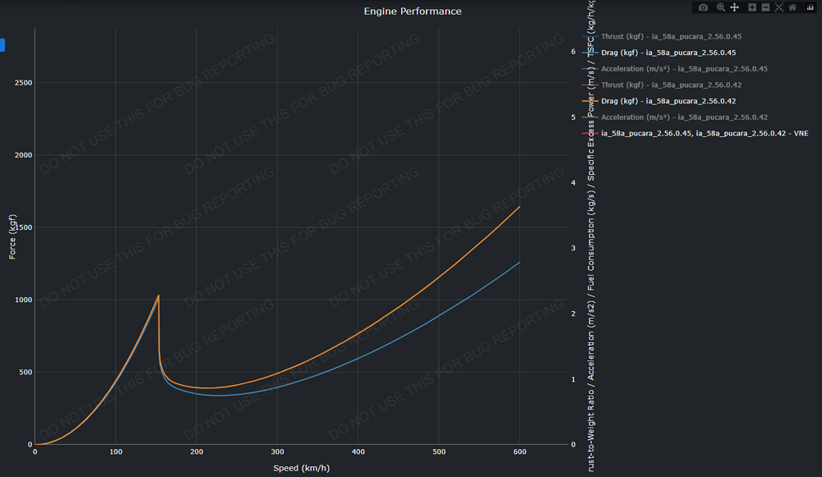The image size is (822, 477).
Task: Download plot as PNG camera icon
Action: tap(703, 7)
